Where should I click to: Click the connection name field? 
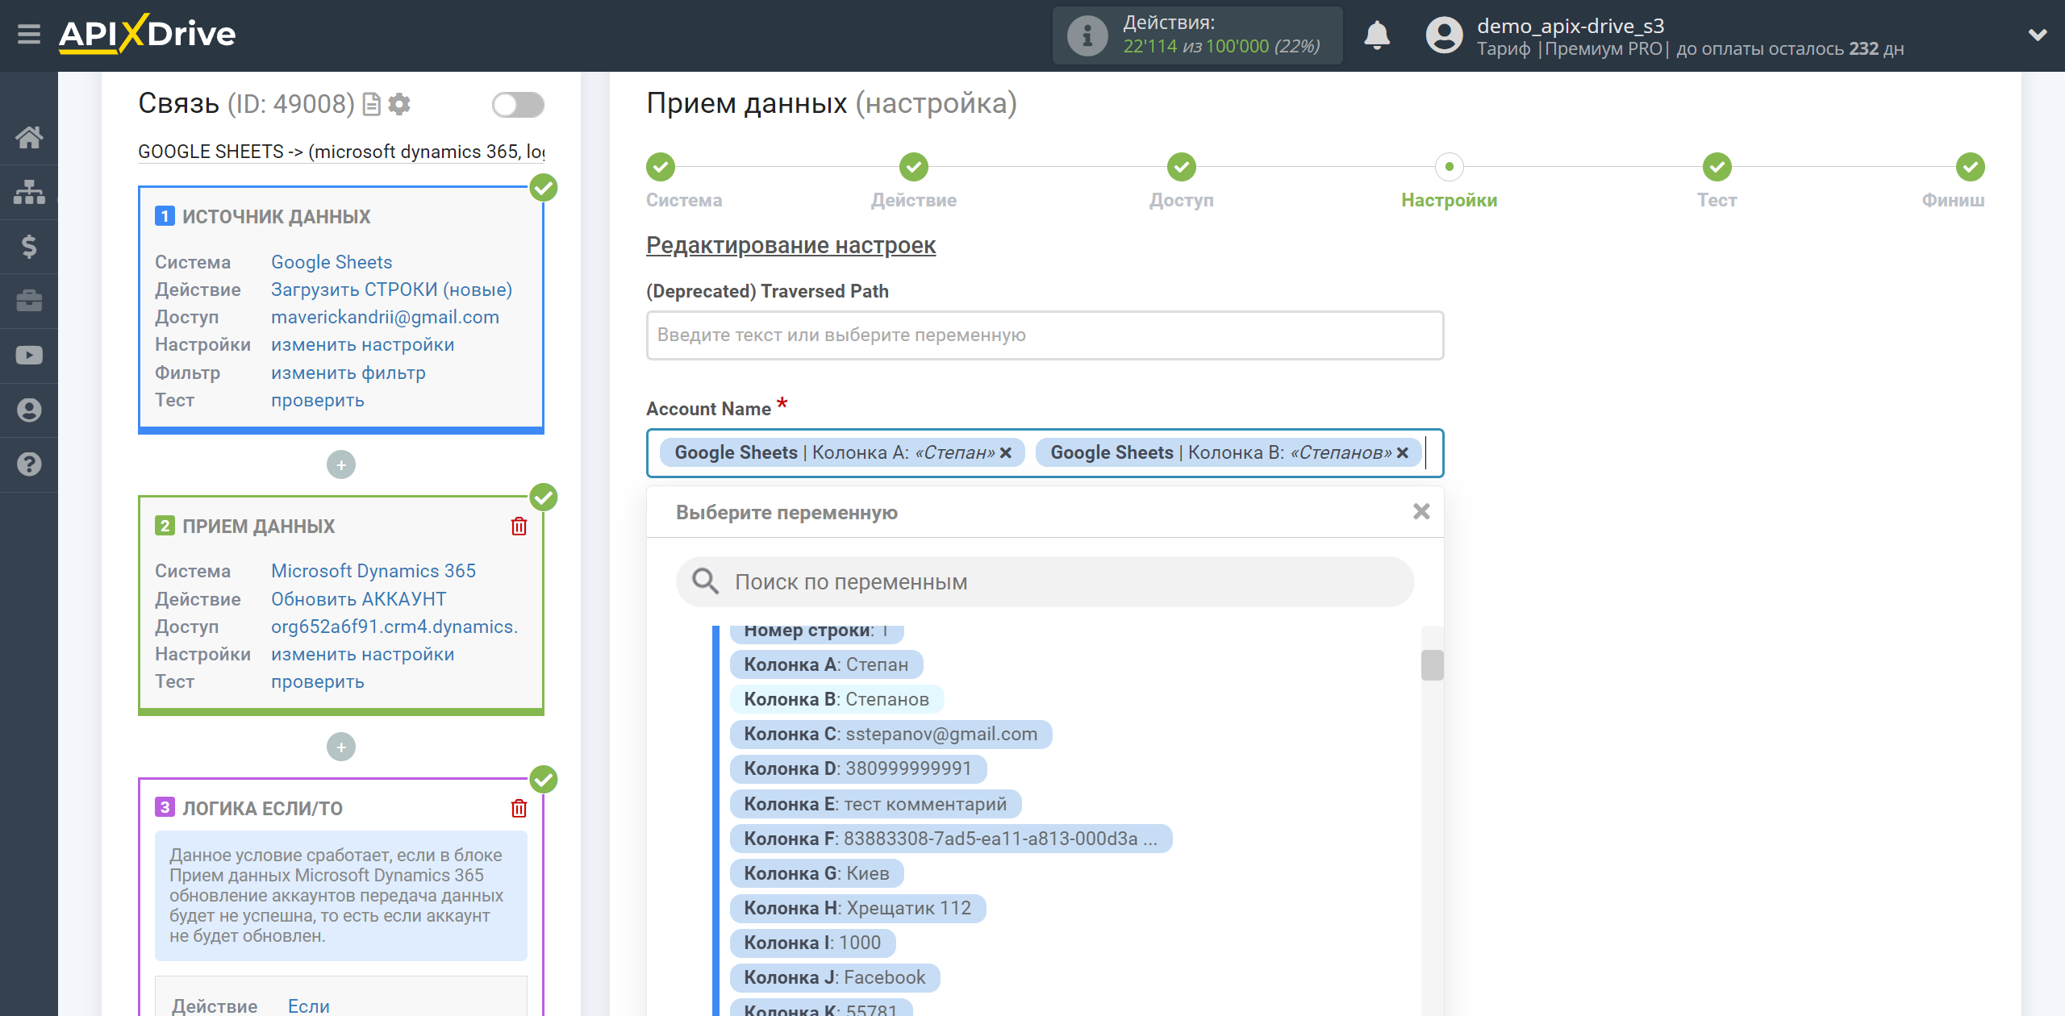(341, 152)
